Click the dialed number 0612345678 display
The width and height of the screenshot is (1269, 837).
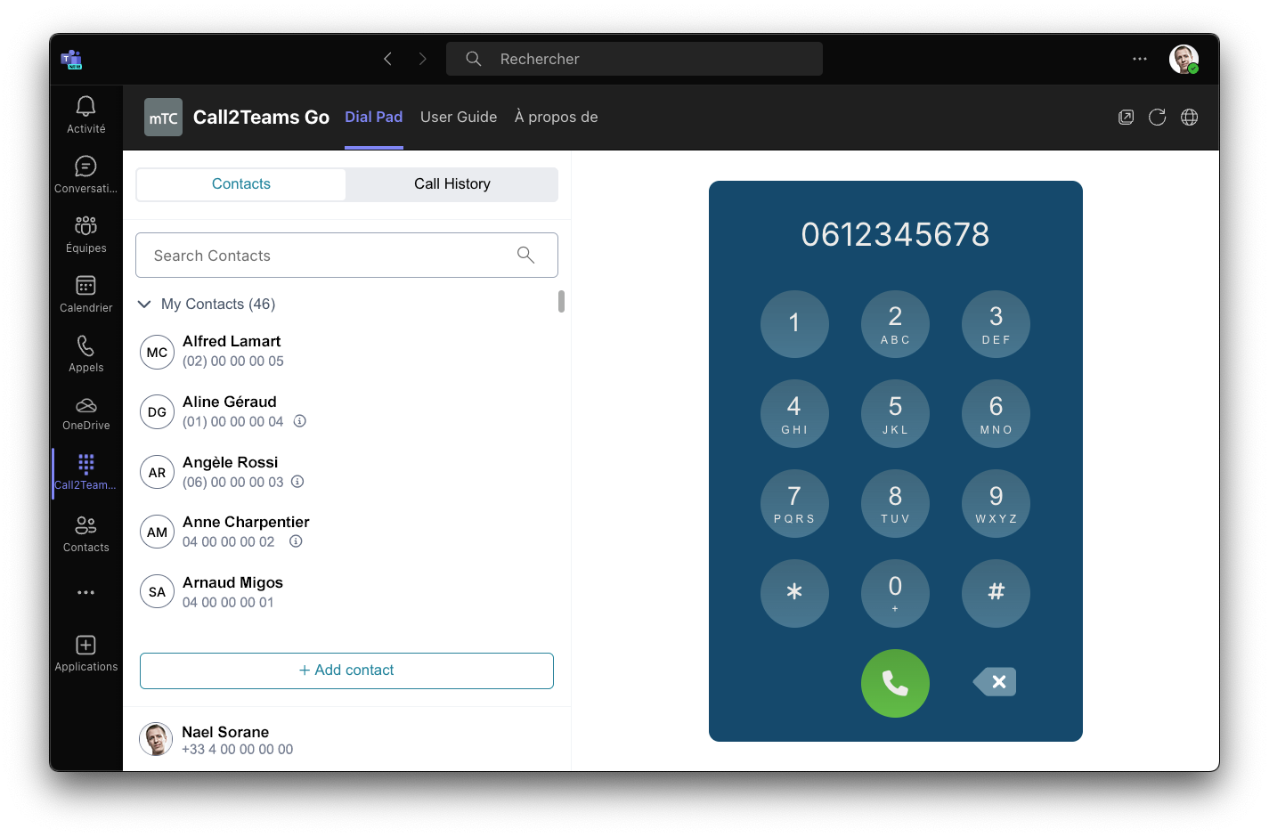click(x=895, y=234)
